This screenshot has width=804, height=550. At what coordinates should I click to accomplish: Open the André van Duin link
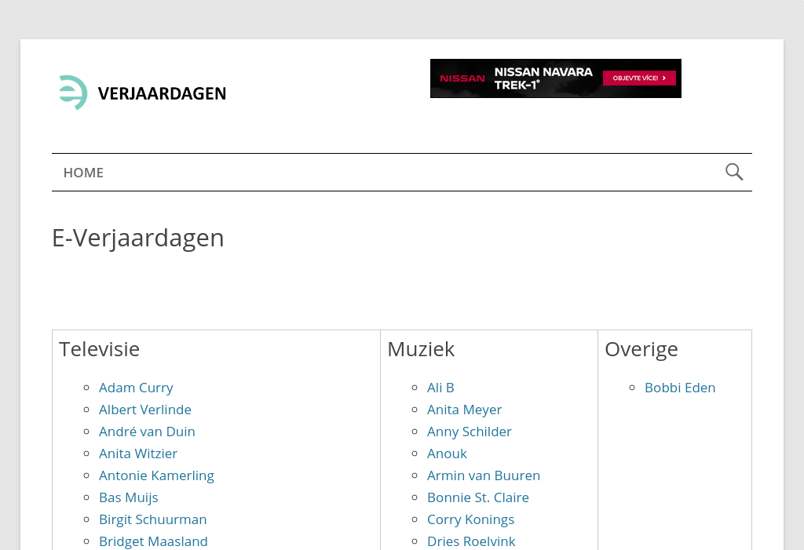pos(147,432)
